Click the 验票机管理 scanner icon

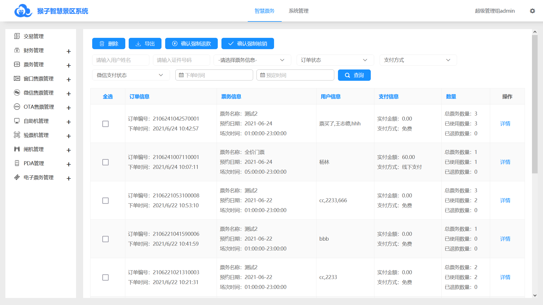(x=17, y=135)
